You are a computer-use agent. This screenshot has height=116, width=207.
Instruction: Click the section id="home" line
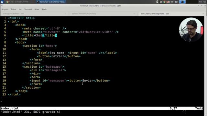pyautogui.click(x=39, y=46)
